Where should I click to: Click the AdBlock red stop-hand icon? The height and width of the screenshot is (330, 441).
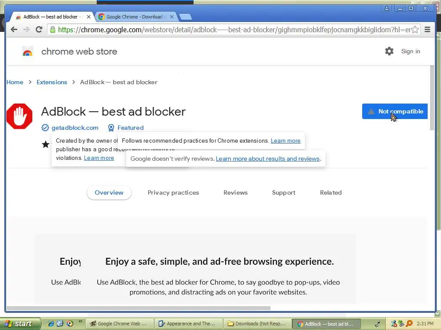tap(19, 116)
